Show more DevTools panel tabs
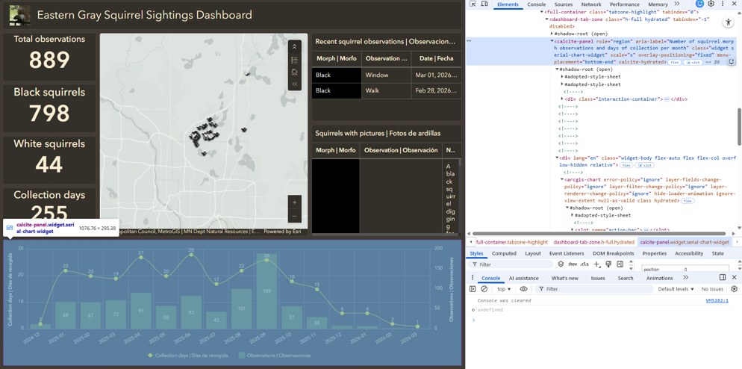Viewport: 742px width, 369px height. (677, 4)
